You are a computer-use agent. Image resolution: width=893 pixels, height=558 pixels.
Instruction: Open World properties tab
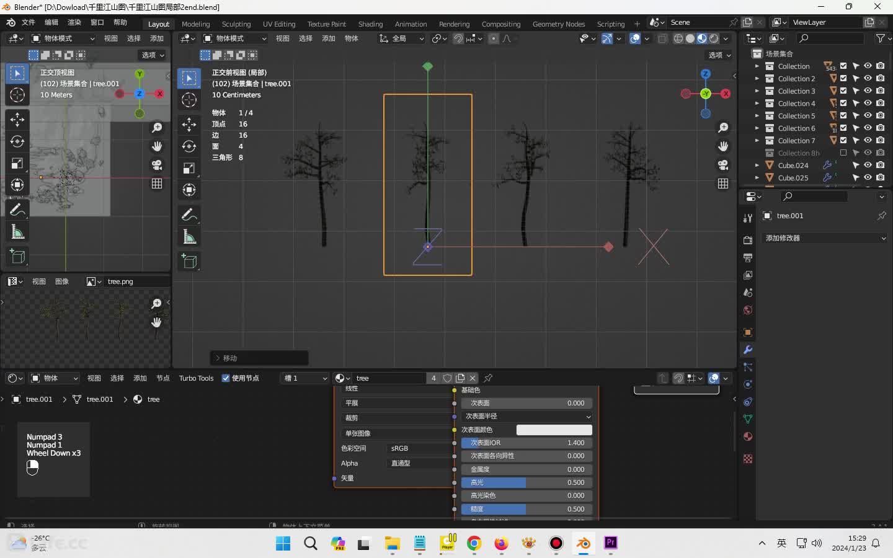coord(748,310)
